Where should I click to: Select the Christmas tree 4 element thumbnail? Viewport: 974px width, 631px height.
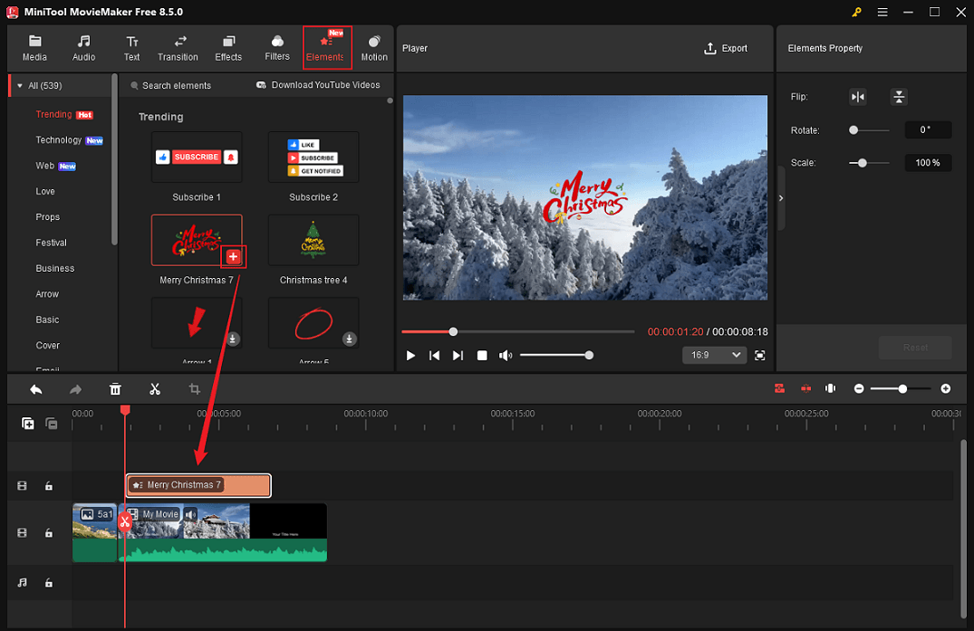pyautogui.click(x=313, y=240)
